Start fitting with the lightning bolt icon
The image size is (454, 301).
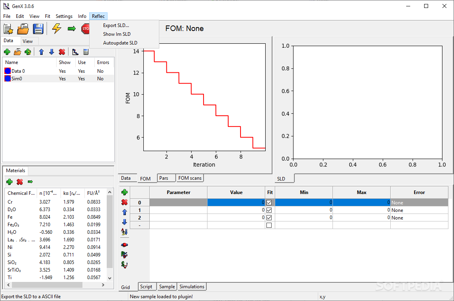(57, 28)
